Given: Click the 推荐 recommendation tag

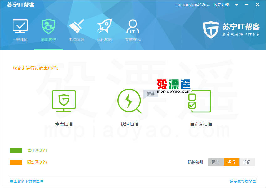Looking at the screenshot, I should pos(151,94).
